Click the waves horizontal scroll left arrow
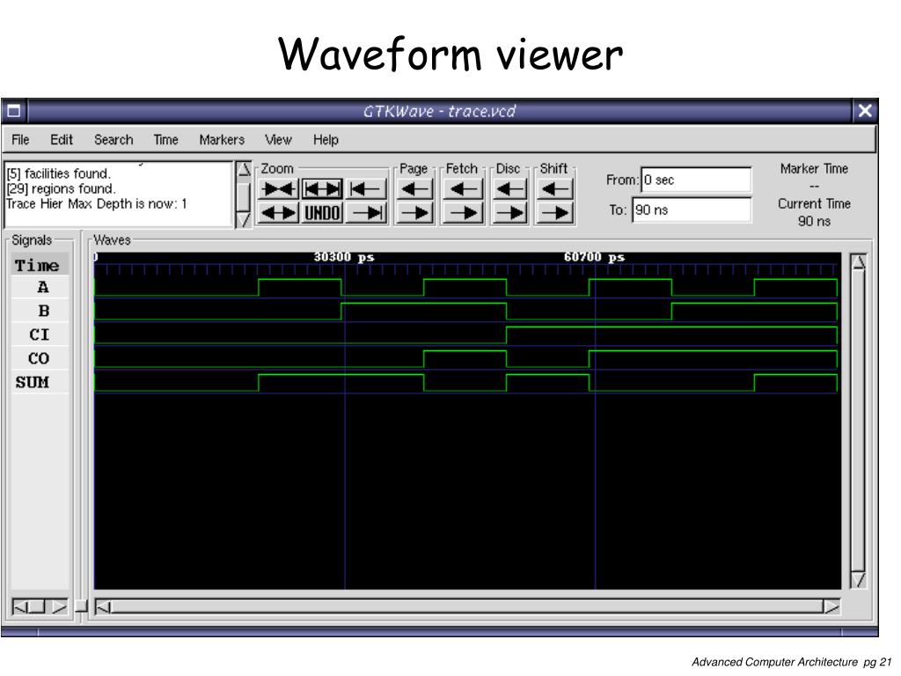The width and height of the screenshot is (901, 676). coord(103,607)
